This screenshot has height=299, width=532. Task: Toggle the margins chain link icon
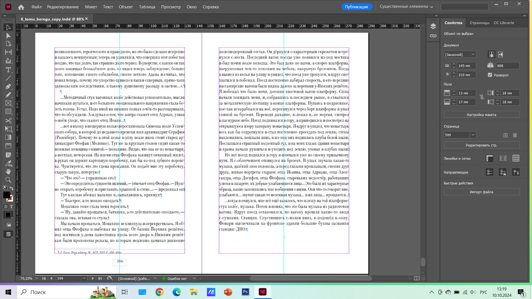482,97
